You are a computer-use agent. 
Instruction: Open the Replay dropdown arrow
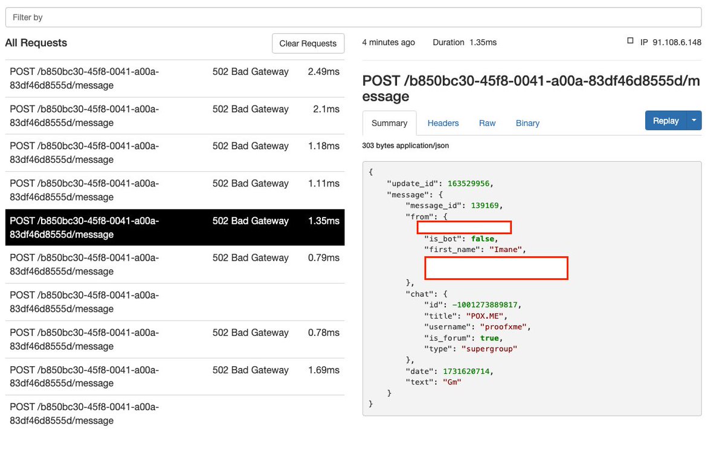point(694,121)
